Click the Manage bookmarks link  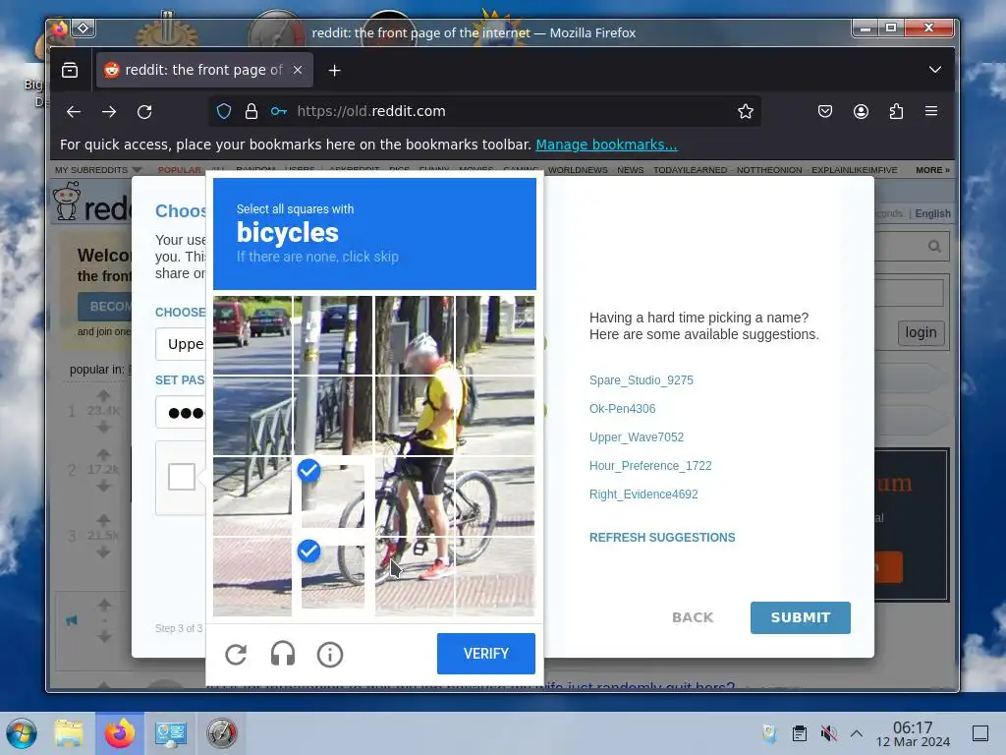[606, 145]
